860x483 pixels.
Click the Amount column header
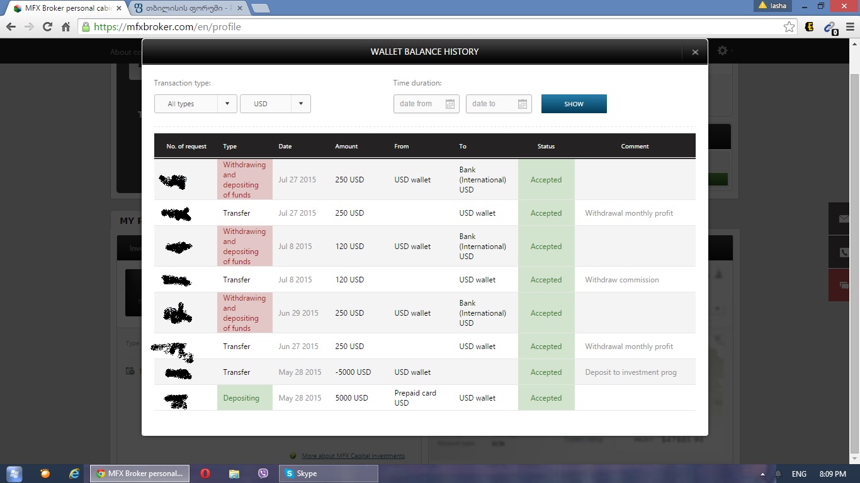(x=346, y=147)
